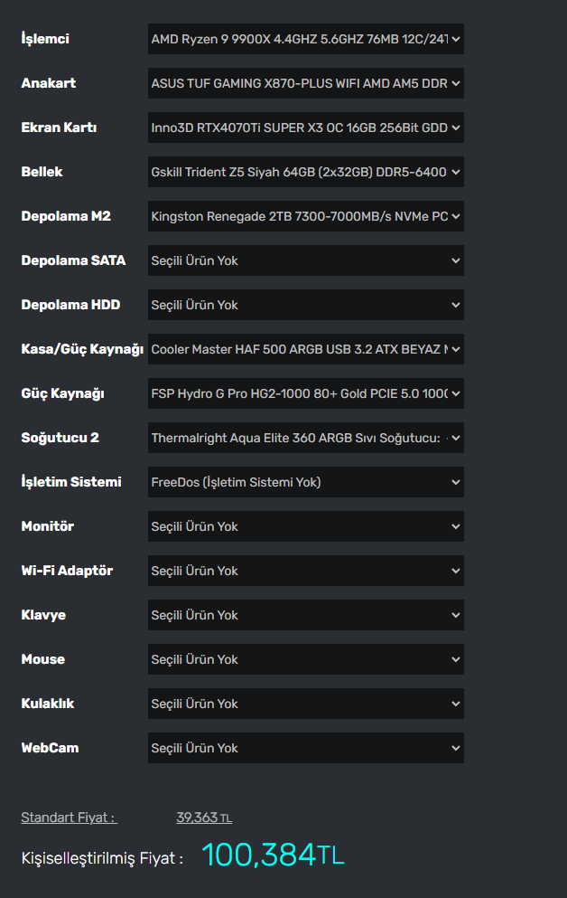567x898 pixels.
Task: Open the WebCam dropdown
Action: tap(305, 748)
